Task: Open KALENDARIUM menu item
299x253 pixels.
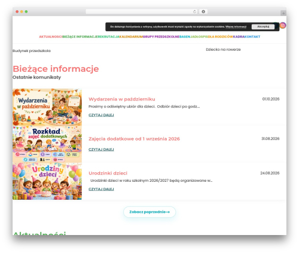Action: click(131, 36)
